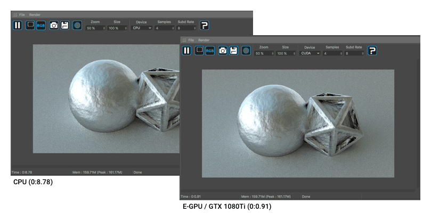Open File menu in CUDA window

[191, 40]
